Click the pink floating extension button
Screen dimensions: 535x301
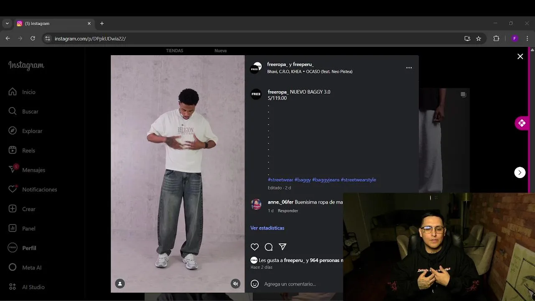click(522, 123)
